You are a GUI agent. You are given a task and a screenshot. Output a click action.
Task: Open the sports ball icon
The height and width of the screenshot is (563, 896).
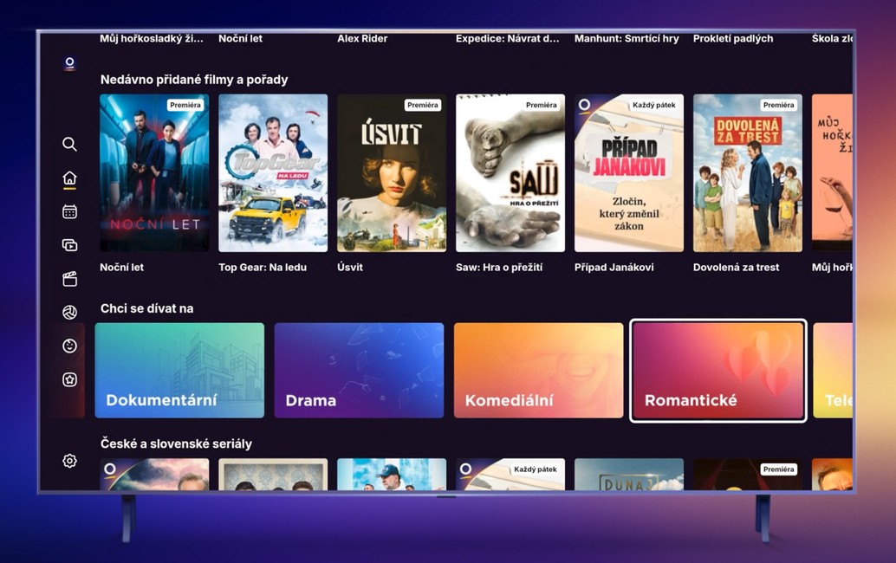coord(69,313)
